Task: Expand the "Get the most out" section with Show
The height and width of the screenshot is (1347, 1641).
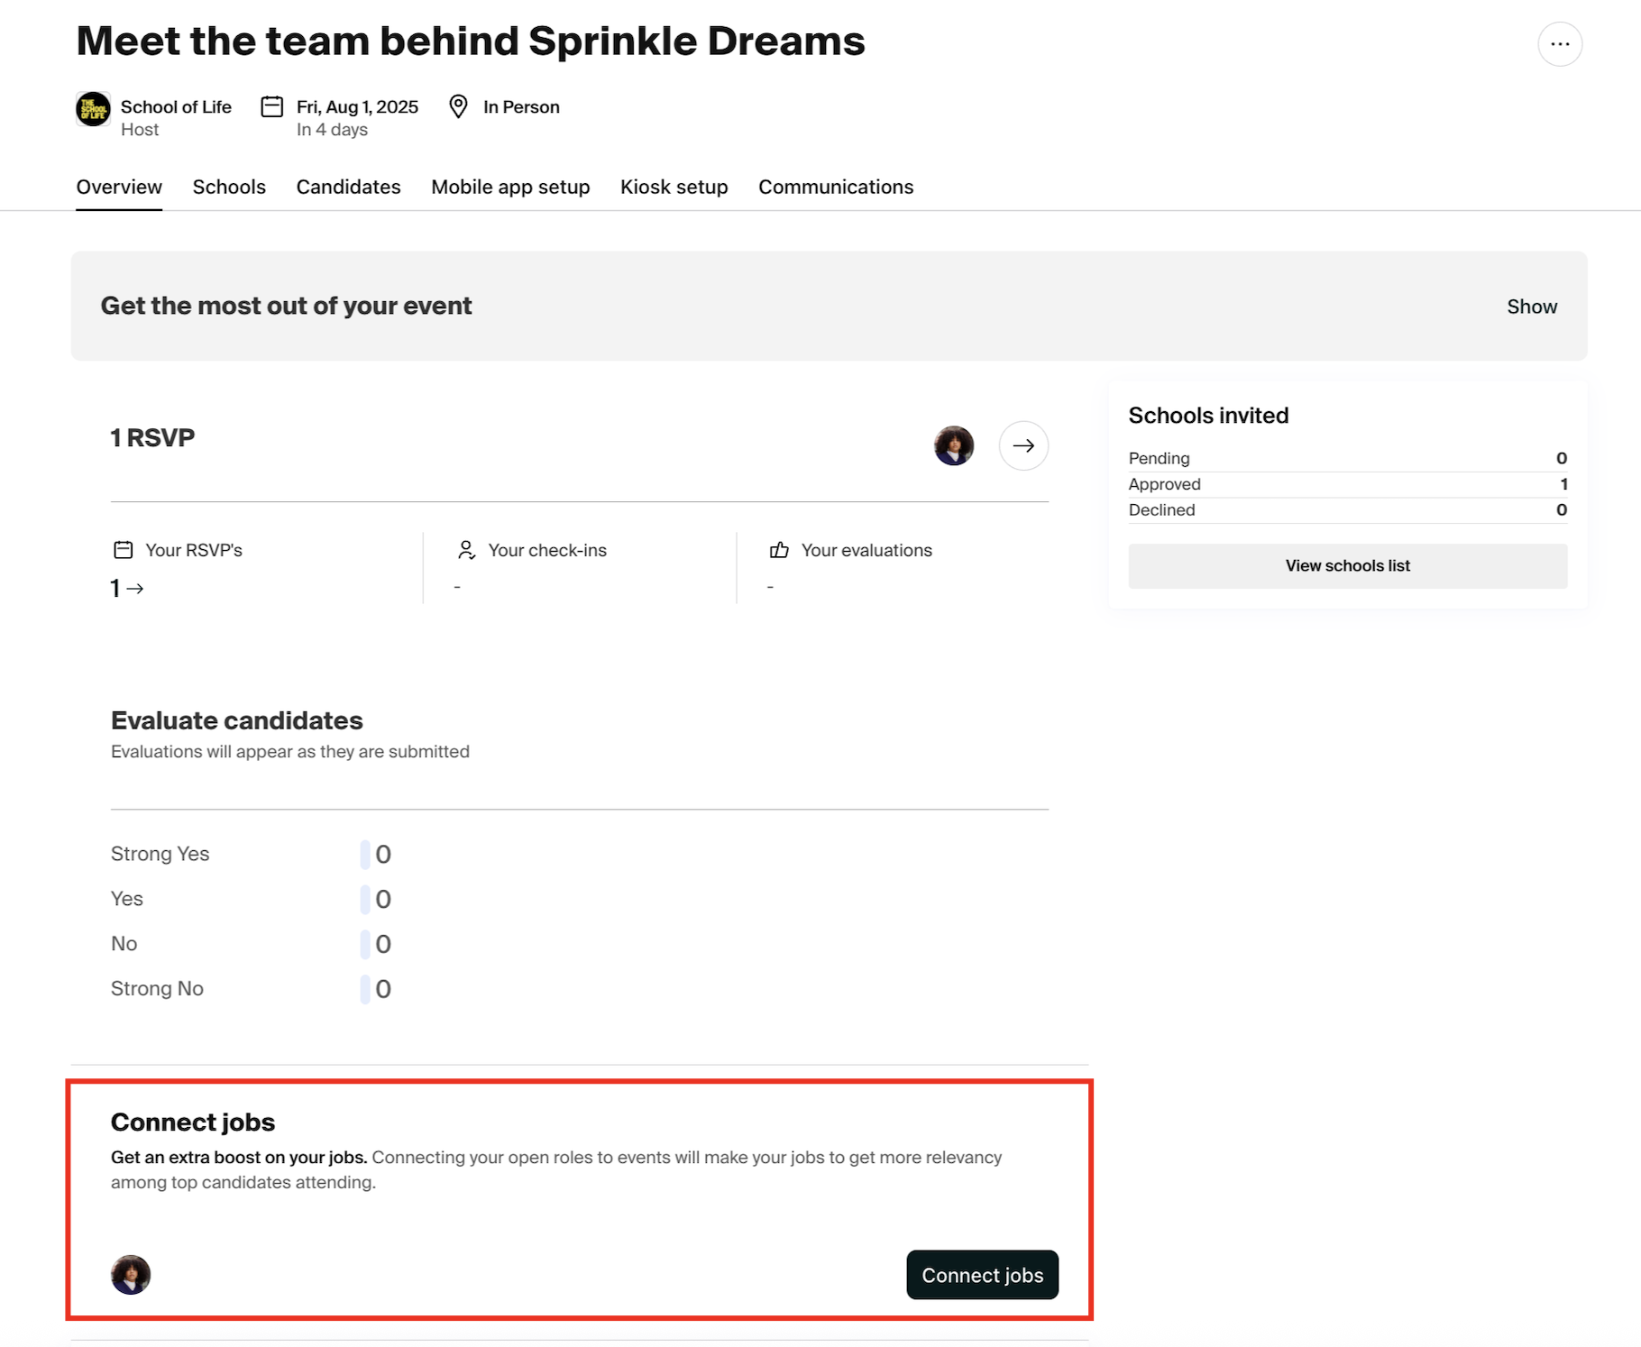Action: (x=1532, y=307)
